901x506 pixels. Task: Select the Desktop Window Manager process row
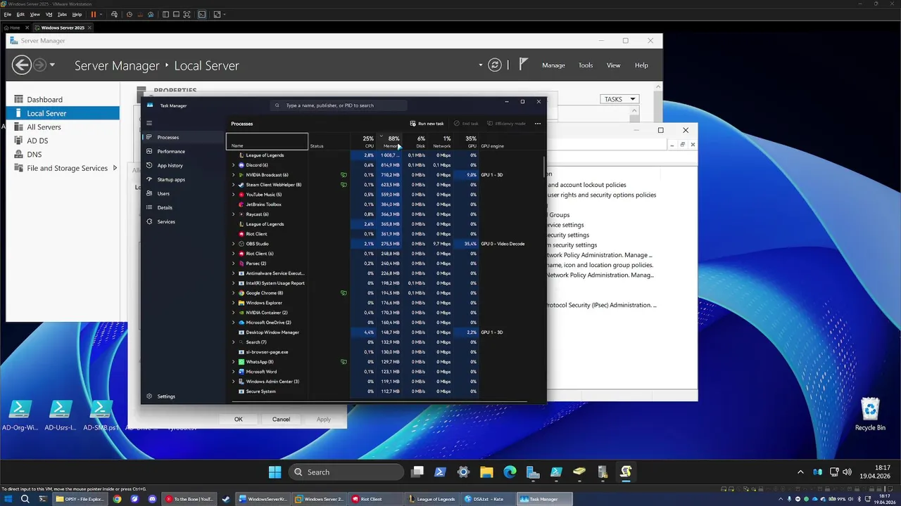point(386,332)
